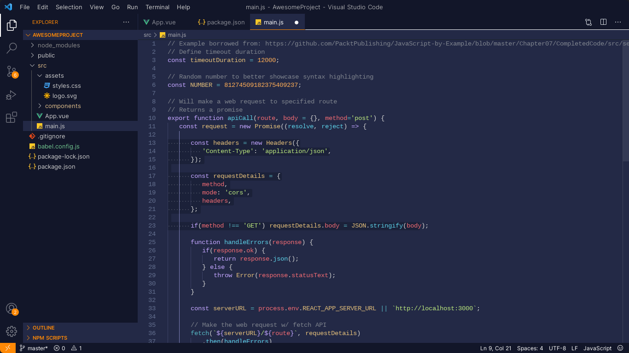Open the errors count in status bar
This screenshot has height=353, width=629.
(x=59, y=348)
